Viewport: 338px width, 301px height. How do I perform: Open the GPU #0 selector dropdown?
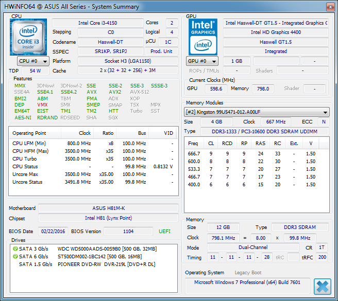pos(202,61)
